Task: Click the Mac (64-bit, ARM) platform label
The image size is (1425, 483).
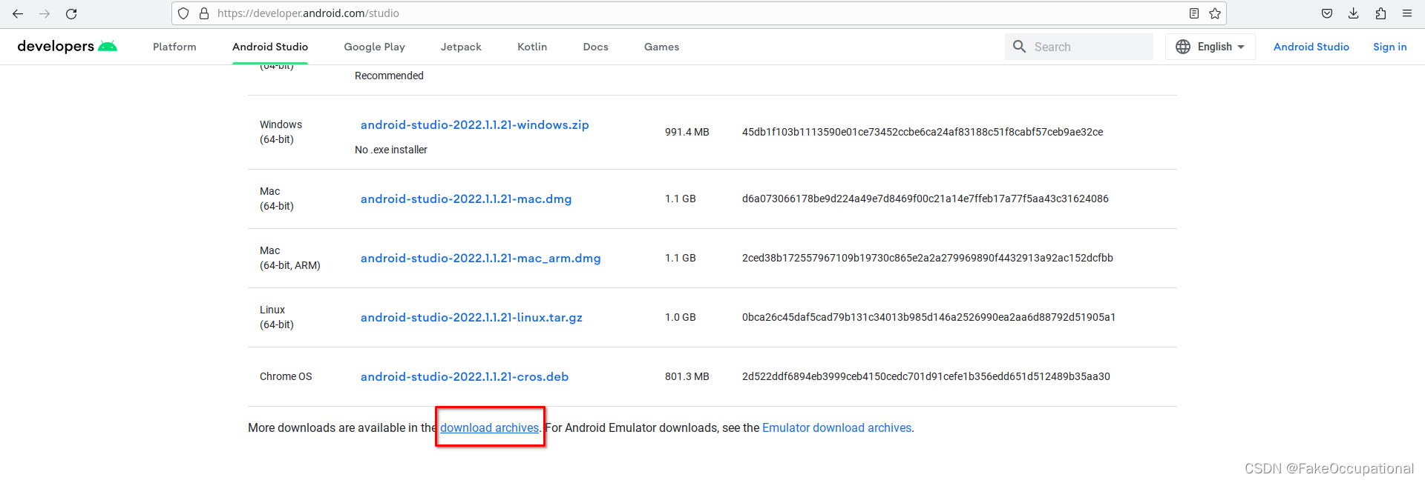Action: click(x=290, y=258)
